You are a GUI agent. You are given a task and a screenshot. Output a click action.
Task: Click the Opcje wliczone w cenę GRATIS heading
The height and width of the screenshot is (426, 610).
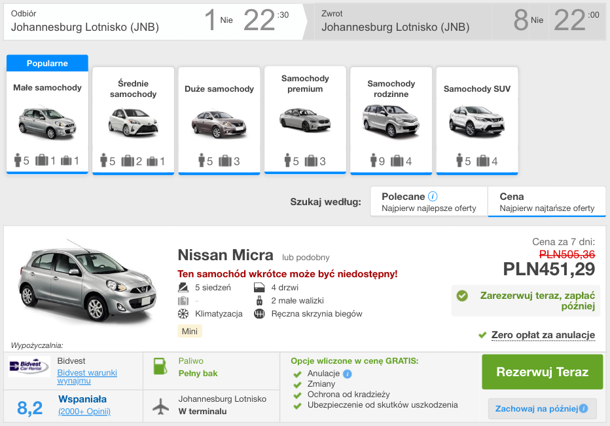pyautogui.click(x=354, y=361)
